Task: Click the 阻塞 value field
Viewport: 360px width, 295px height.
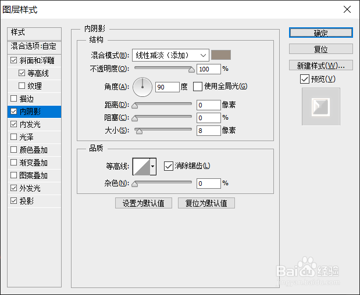Action: [x=208, y=118]
